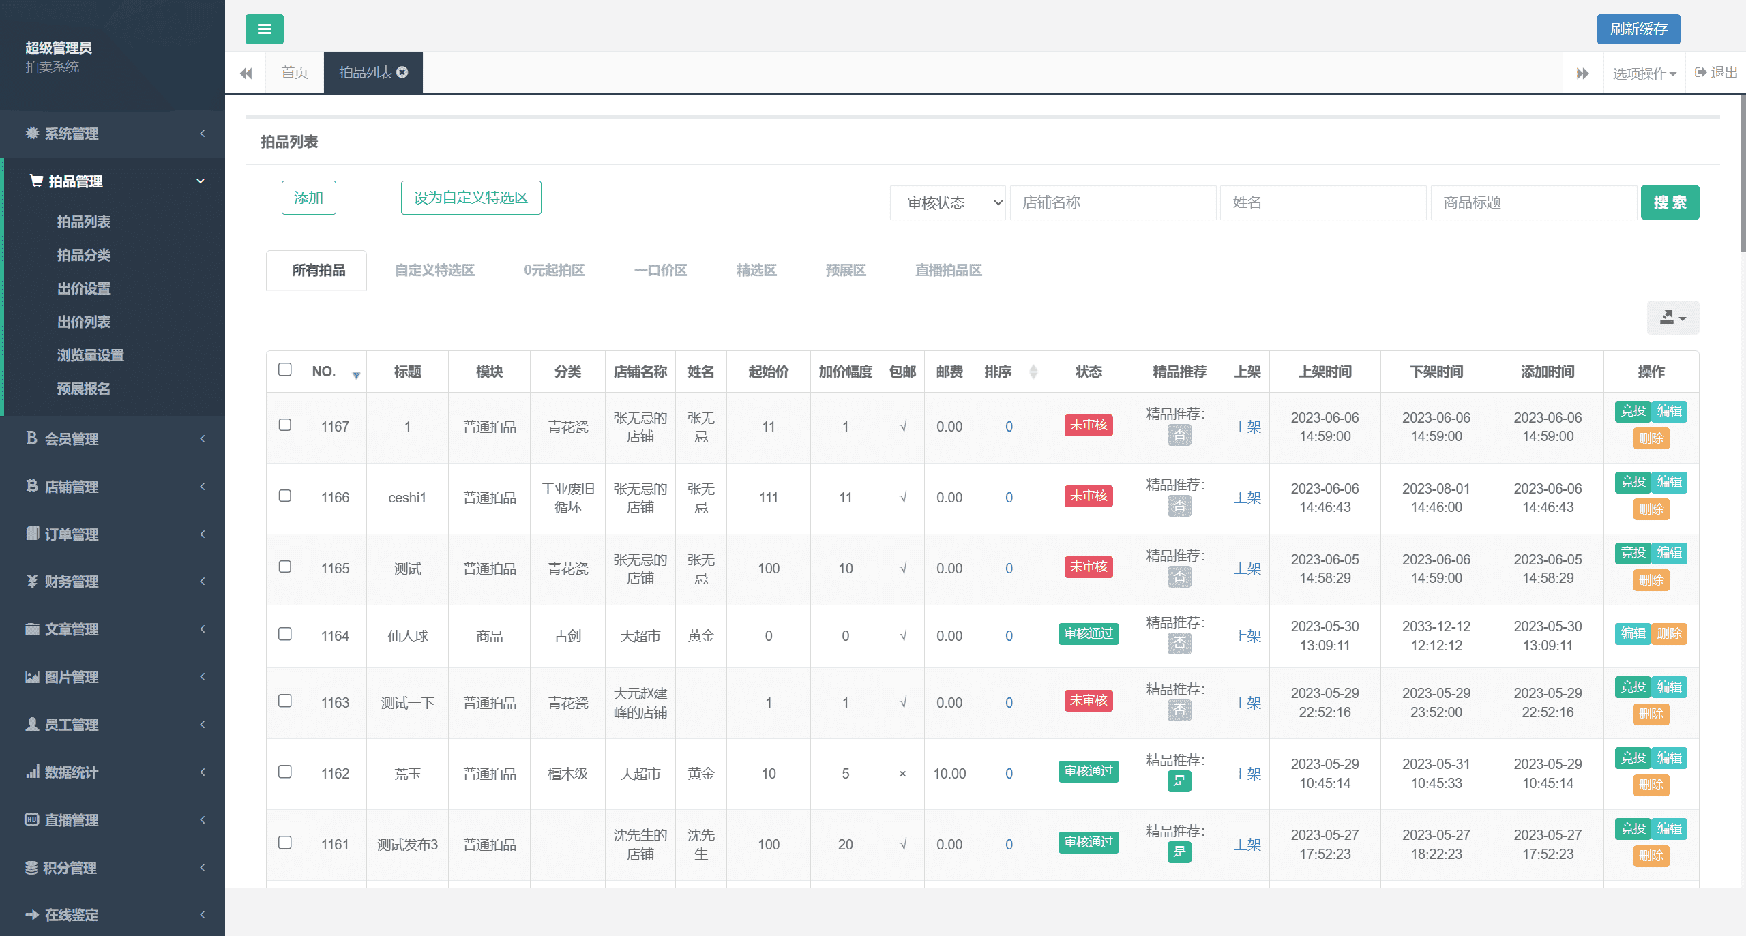Check the checkbox for row 1164
1746x936 pixels.
(x=285, y=634)
